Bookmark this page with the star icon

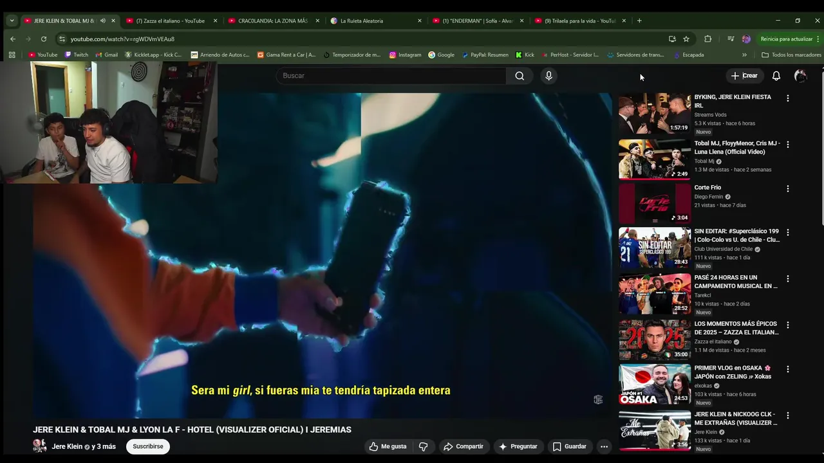[686, 39]
